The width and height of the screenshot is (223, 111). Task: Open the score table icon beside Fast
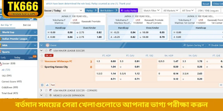[x=42, y=85]
